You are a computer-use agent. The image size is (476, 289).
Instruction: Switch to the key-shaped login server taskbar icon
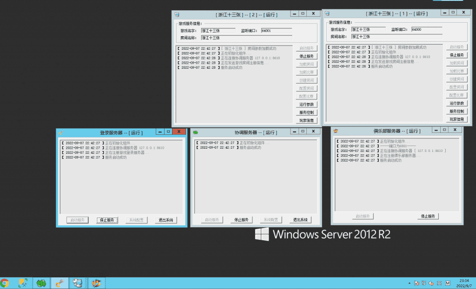[59, 283]
